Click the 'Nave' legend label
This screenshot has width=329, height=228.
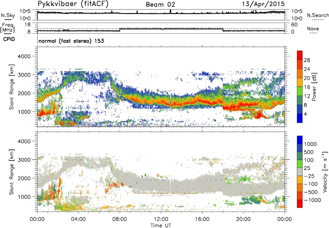(x=313, y=28)
